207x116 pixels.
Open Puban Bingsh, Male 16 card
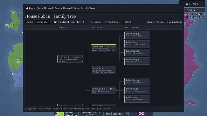137,35
